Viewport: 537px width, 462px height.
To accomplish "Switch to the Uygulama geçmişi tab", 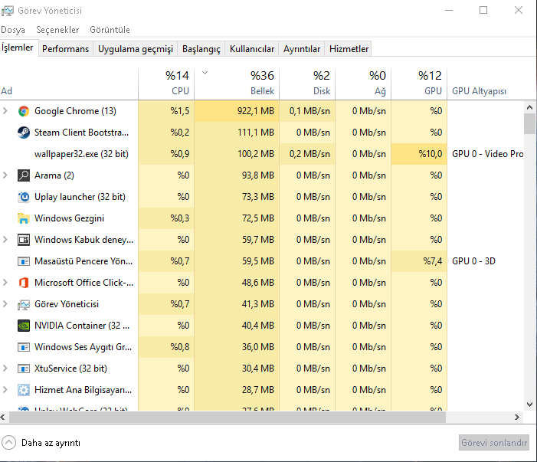I will [x=136, y=49].
